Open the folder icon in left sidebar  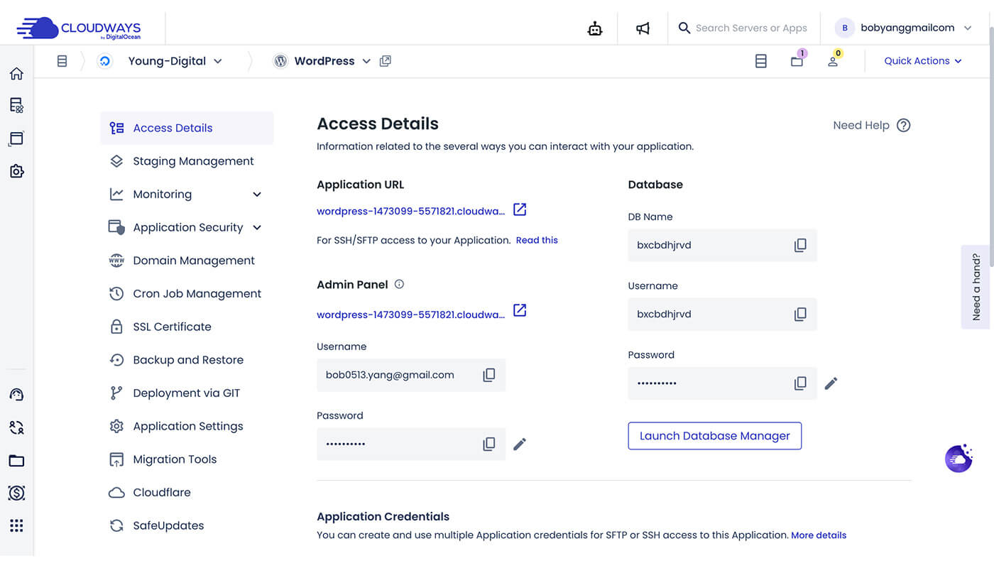point(16,461)
